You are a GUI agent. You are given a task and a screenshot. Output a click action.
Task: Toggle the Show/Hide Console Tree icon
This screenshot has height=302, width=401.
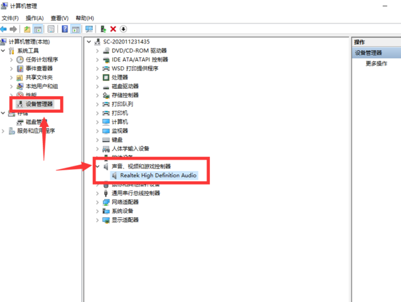coord(38,29)
